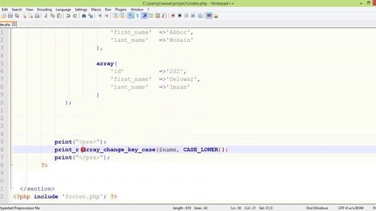The image size is (376, 211).
Task: Close the current document via toolbar icon
Action: pyautogui.click(x=24, y=16)
